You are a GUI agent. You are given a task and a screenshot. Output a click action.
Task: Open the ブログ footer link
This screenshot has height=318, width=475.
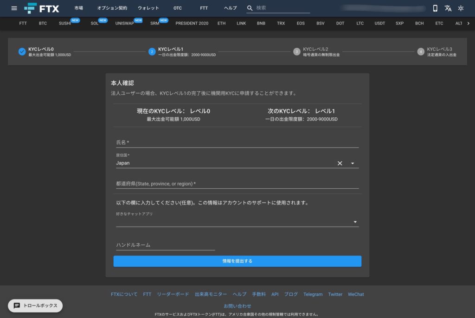coord(291,294)
